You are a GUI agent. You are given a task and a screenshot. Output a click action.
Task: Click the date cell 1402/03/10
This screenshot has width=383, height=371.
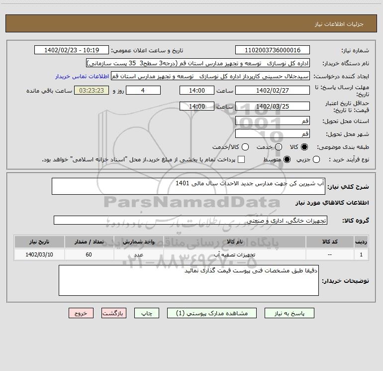point(39,254)
